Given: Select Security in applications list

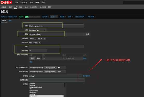Looking at the screenshot, I should pyautogui.click(x=32, y=94).
